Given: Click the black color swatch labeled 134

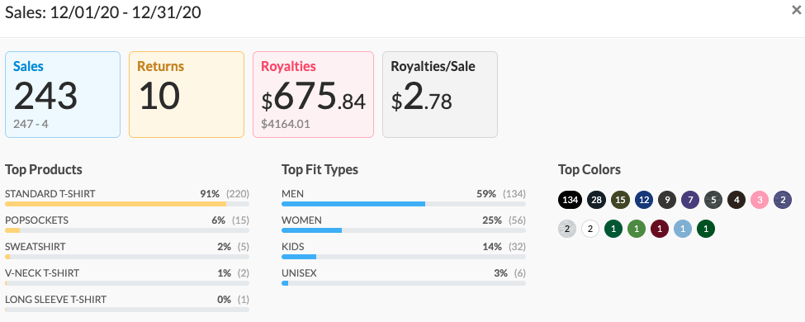Looking at the screenshot, I should tap(570, 200).
